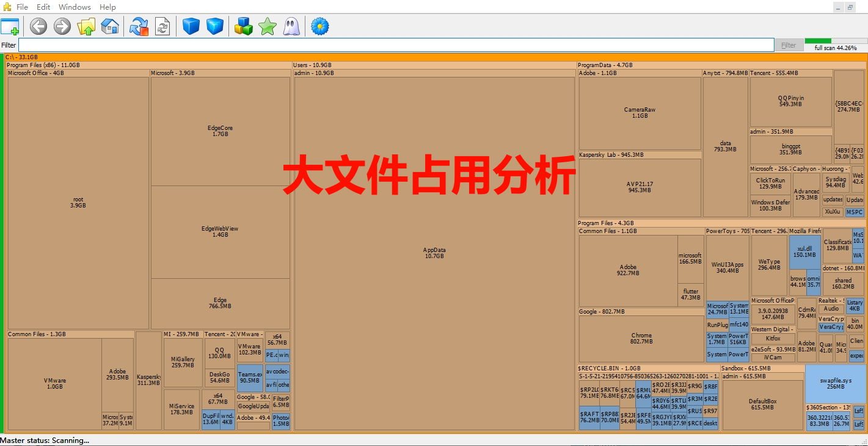Open the File menu
The image size is (868, 446).
pos(22,7)
